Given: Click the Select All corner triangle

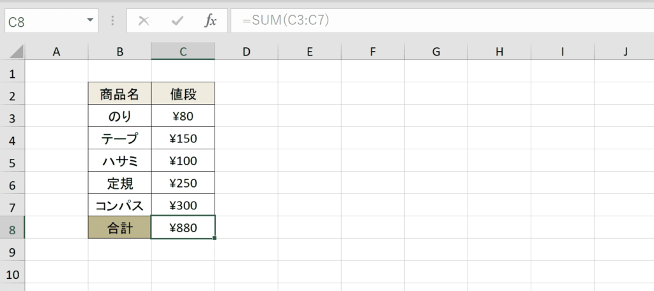Looking at the screenshot, I should tap(17, 52).
